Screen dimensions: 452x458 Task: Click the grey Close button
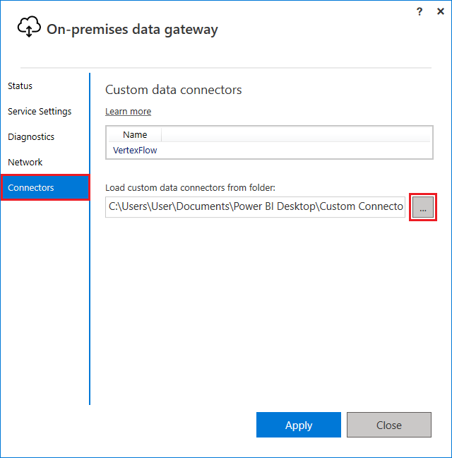tap(388, 425)
